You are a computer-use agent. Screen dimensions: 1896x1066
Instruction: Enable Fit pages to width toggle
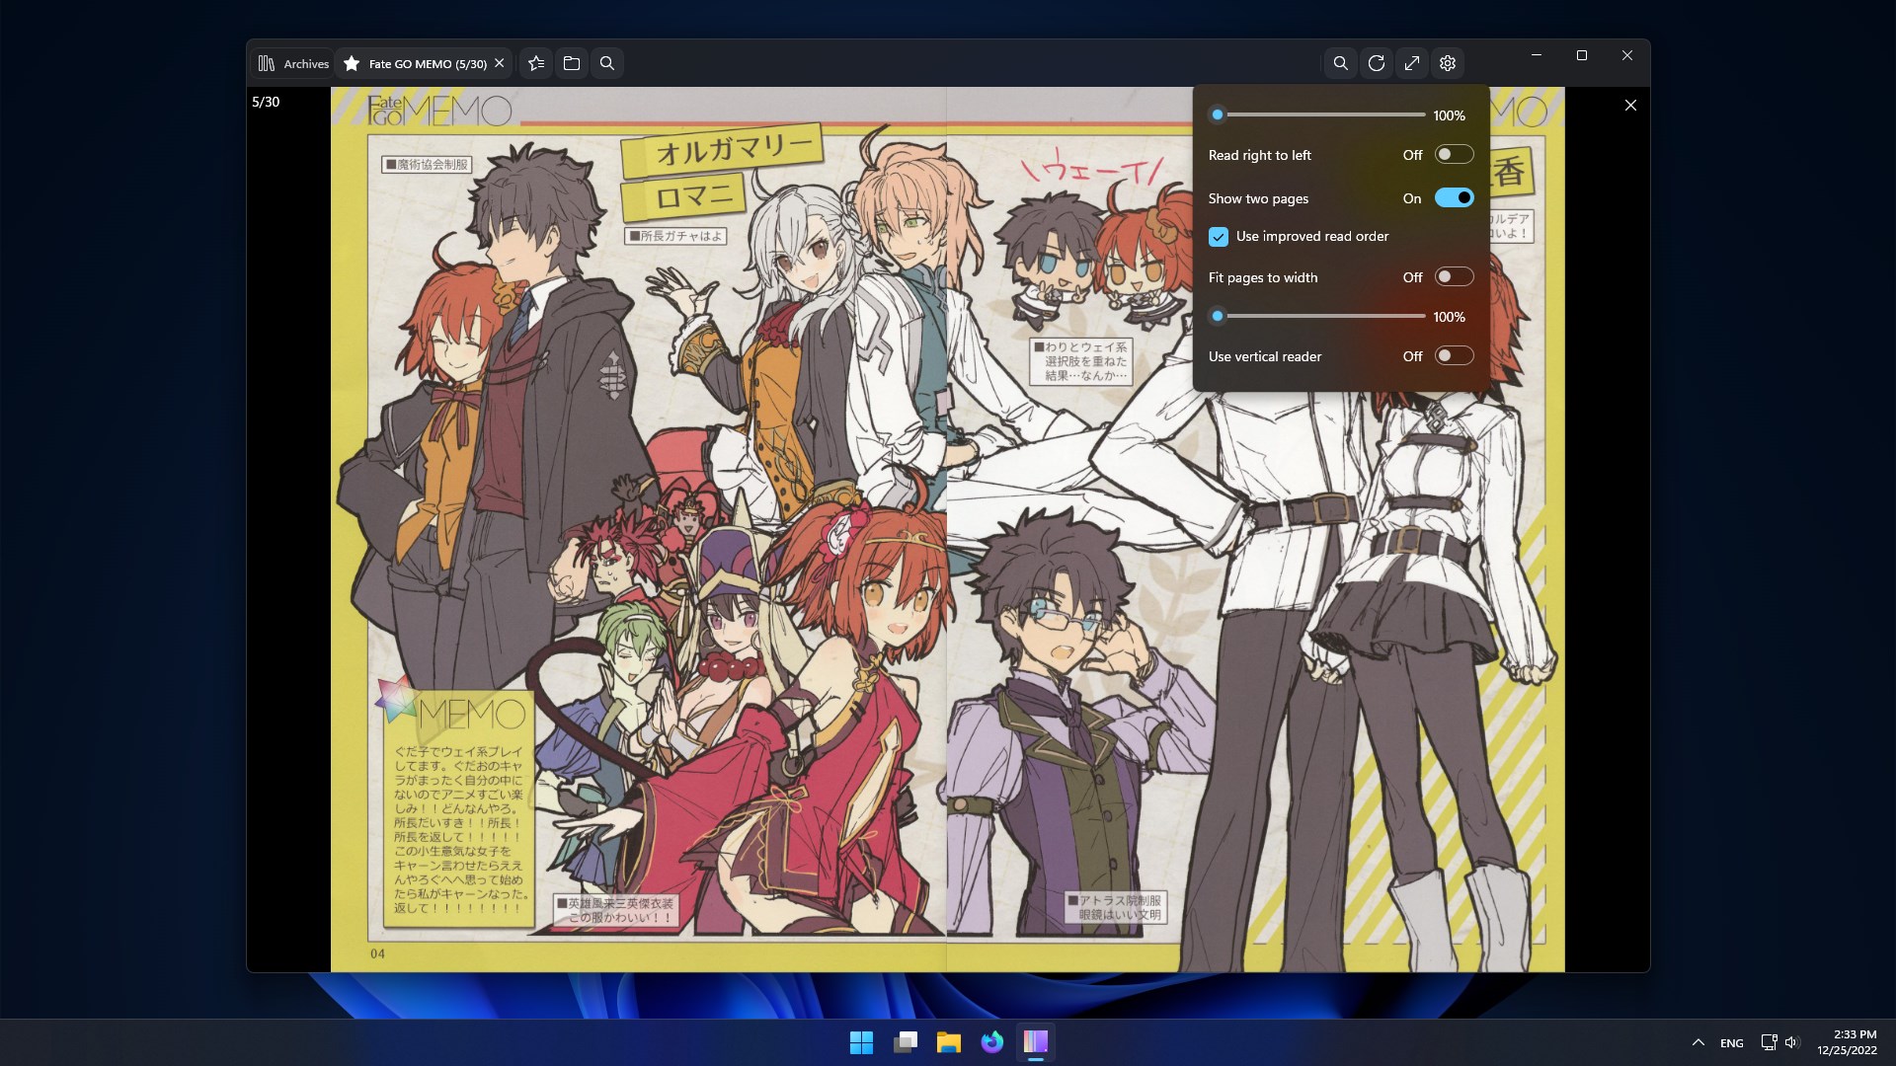[x=1454, y=277]
